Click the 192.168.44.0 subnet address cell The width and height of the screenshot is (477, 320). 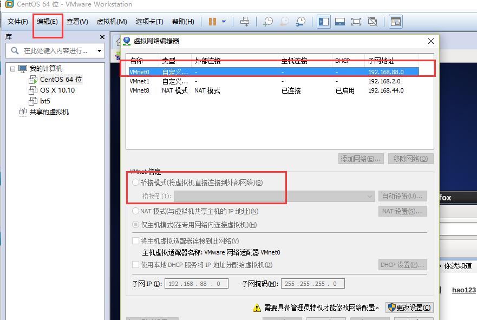coord(386,90)
